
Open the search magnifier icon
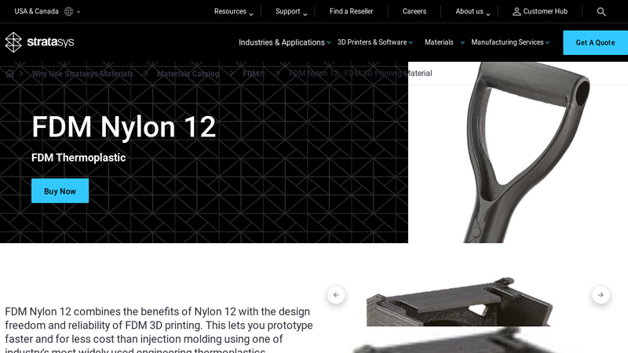coord(601,12)
